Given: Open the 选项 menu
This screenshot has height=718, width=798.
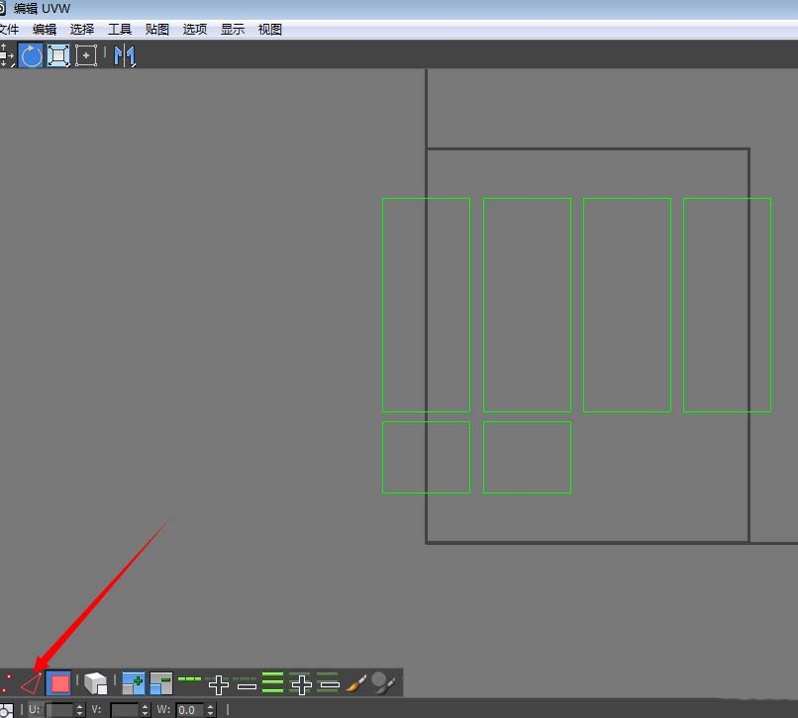Looking at the screenshot, I should tap(195, 30).
